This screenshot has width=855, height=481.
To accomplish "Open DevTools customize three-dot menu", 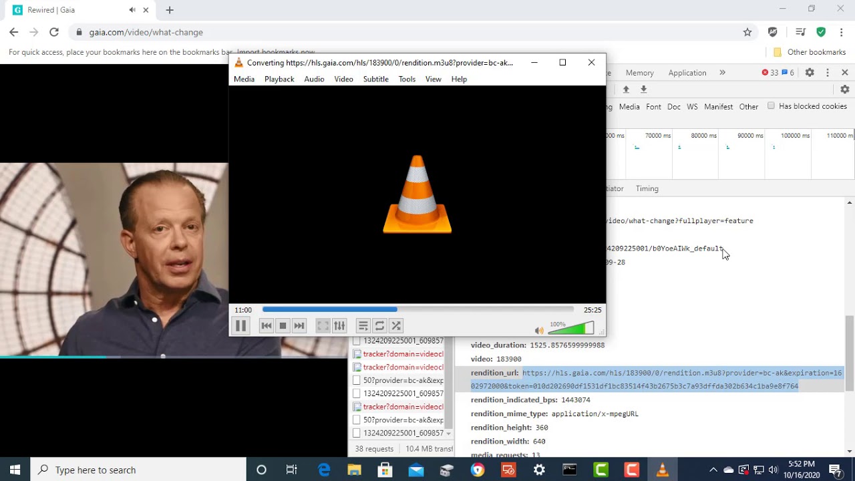I will coord(828,73).
